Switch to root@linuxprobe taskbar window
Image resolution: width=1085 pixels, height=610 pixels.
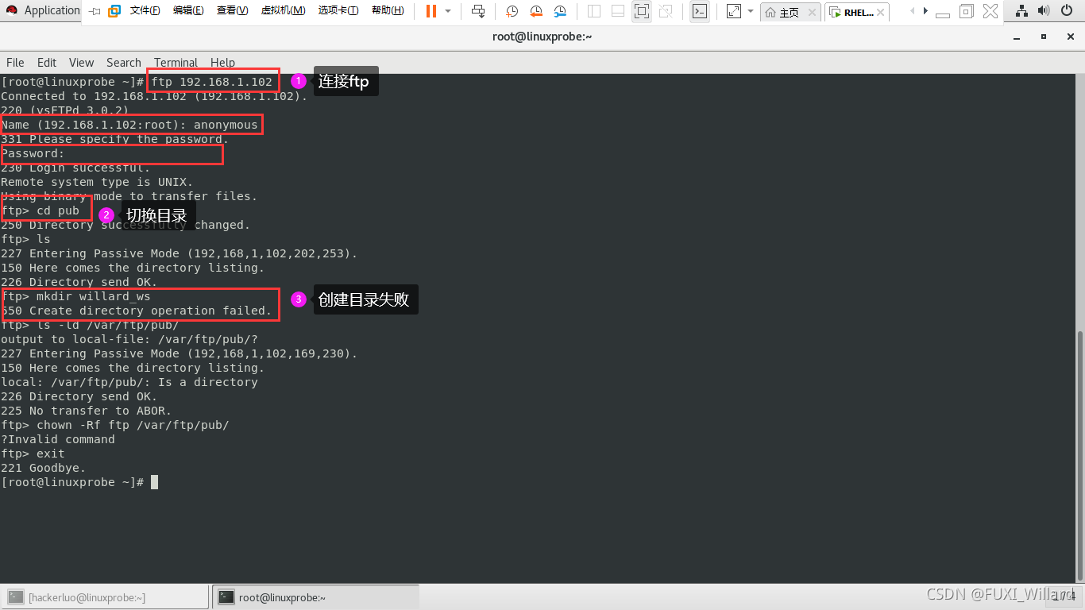coord(316,597)
